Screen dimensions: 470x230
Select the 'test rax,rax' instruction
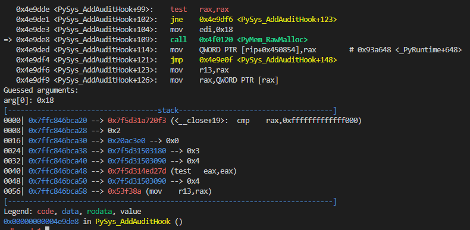[200, 10]
